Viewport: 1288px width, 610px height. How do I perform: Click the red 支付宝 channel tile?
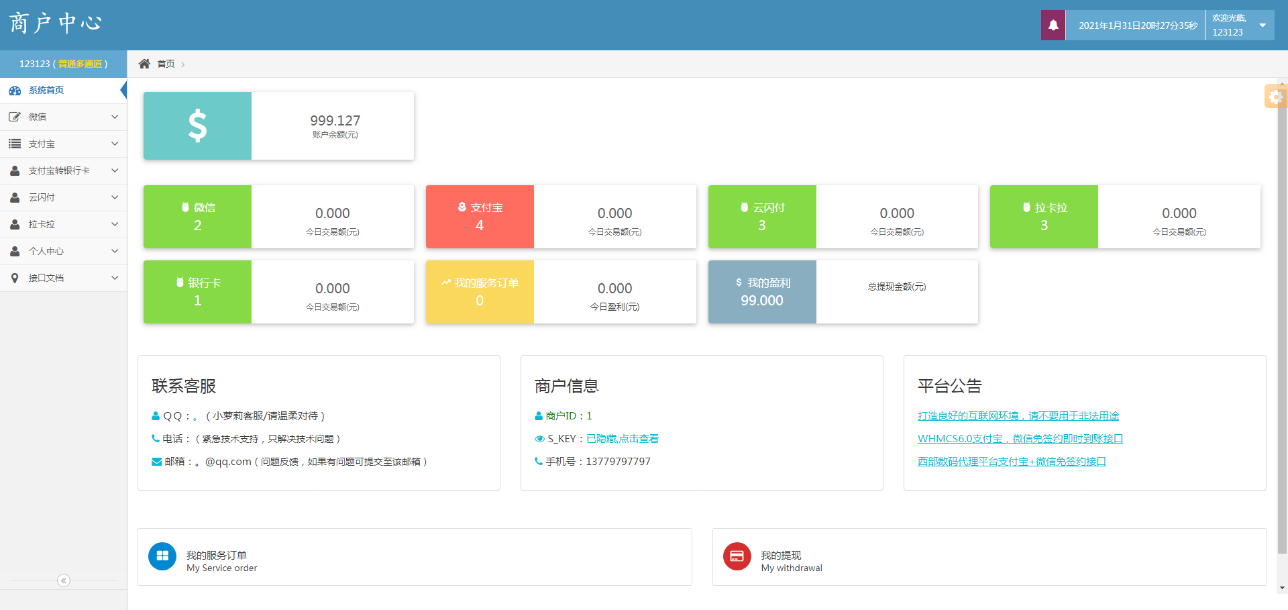[x=480, y=217]
